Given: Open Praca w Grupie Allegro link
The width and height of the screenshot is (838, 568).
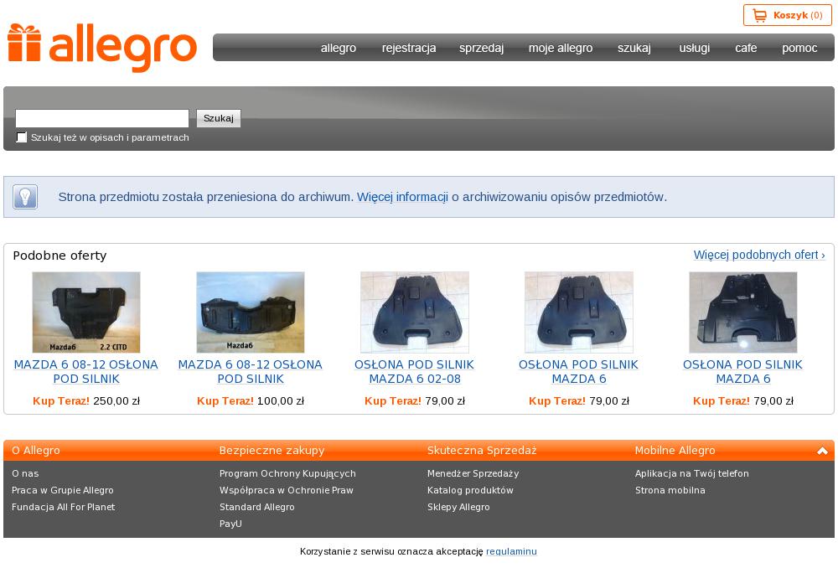Looking at the screenshot, I should click(x=63, y=490).
